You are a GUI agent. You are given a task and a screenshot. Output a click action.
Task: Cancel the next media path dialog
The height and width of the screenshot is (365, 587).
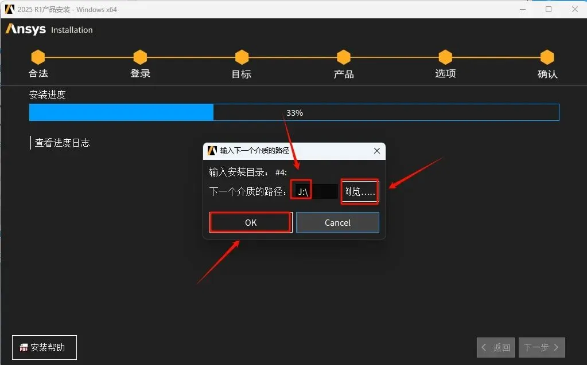coord(337,222)
